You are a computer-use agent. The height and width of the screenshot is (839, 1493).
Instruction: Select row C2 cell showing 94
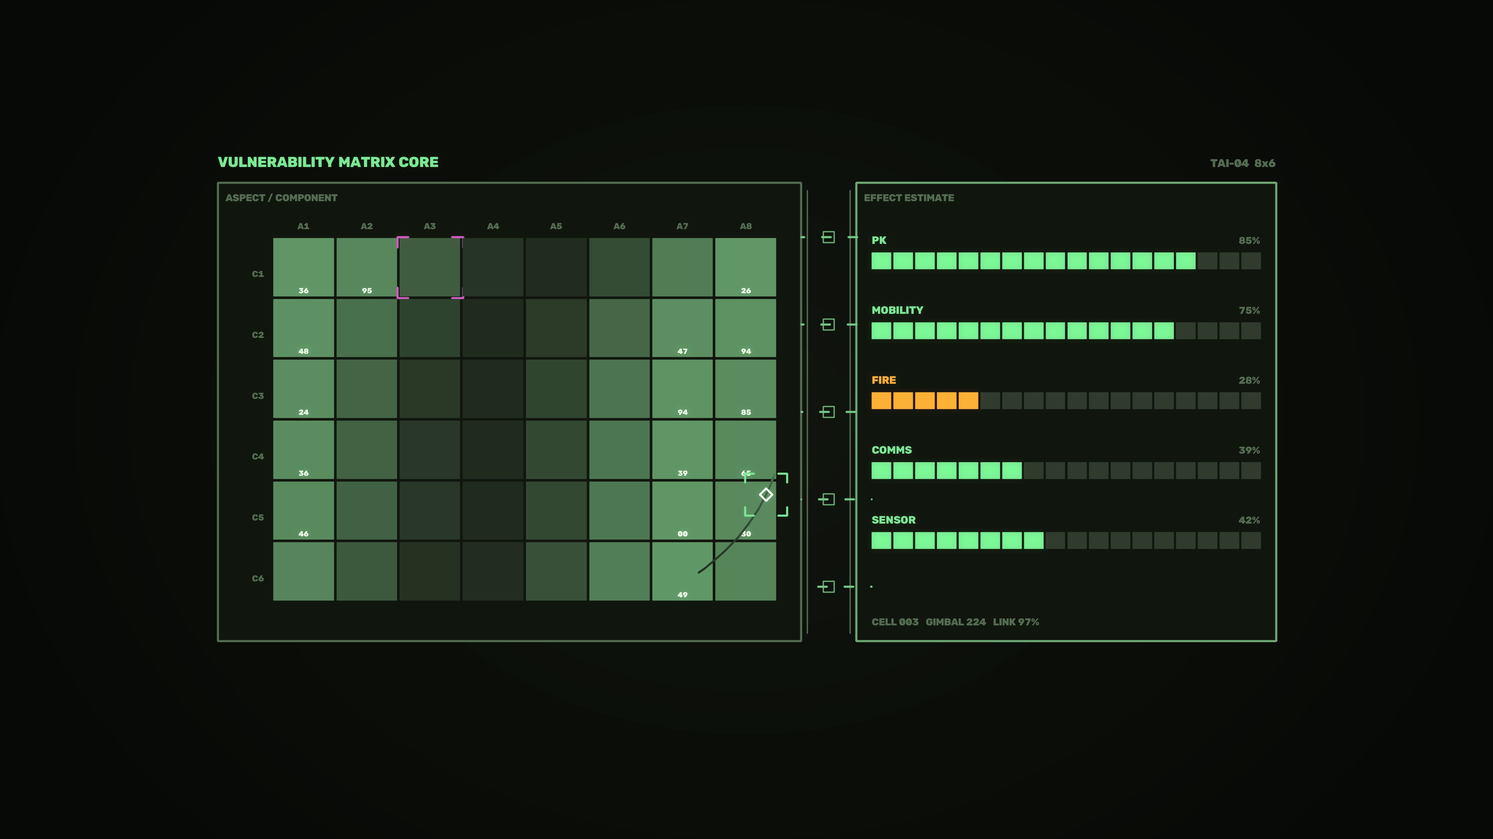pos(745,328)
